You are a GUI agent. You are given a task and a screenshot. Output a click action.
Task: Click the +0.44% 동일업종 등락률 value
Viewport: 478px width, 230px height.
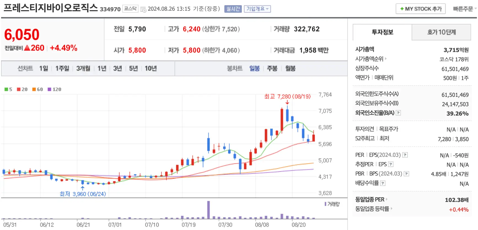pos(458,209)
